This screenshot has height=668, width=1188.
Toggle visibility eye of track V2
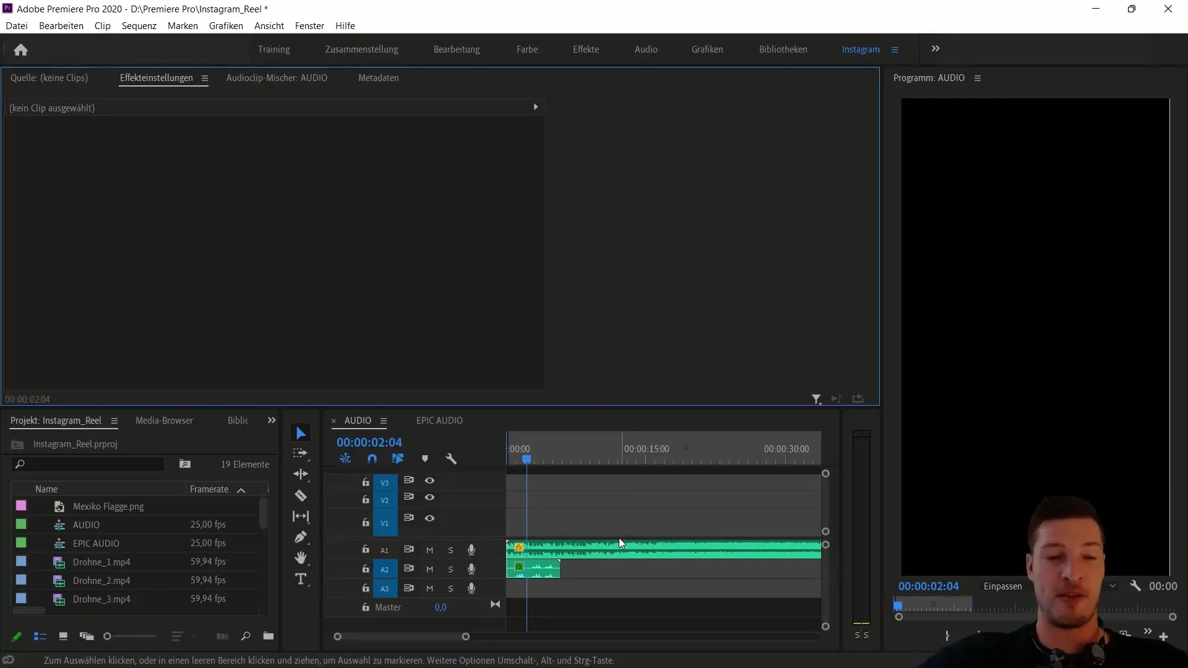coord(429,497)
